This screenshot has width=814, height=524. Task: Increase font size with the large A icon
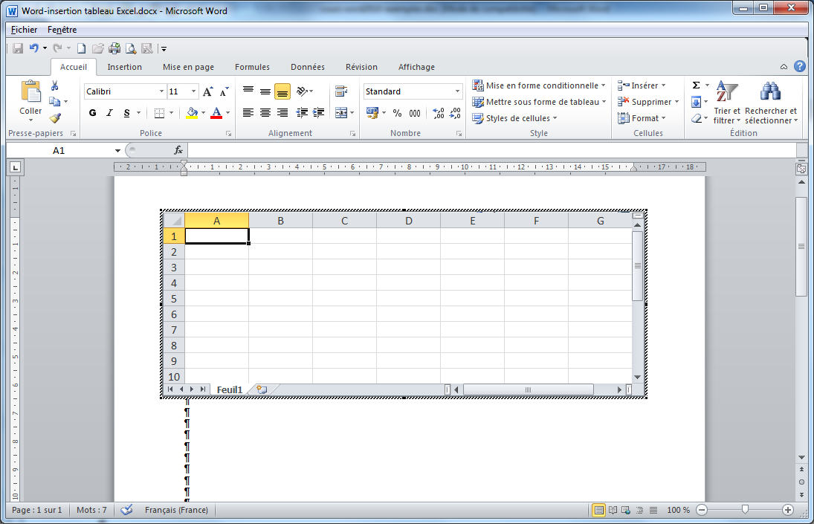207,92
